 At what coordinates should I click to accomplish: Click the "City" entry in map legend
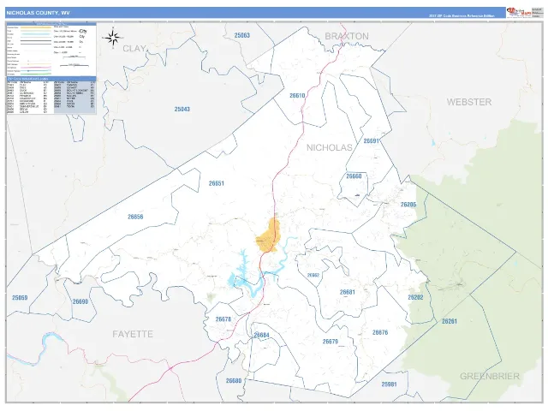point(83,32)
